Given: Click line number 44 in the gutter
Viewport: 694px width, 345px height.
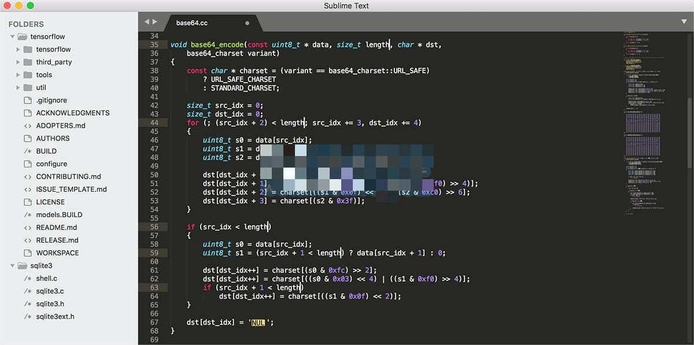Looking at the screenshot, I should click(154, 123).
